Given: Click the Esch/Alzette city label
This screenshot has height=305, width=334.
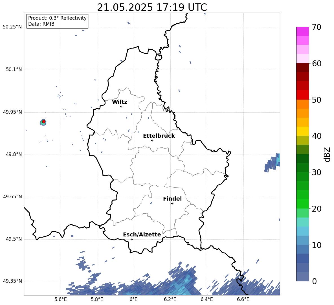Looking at the screenshot, I should click(142, 234).
